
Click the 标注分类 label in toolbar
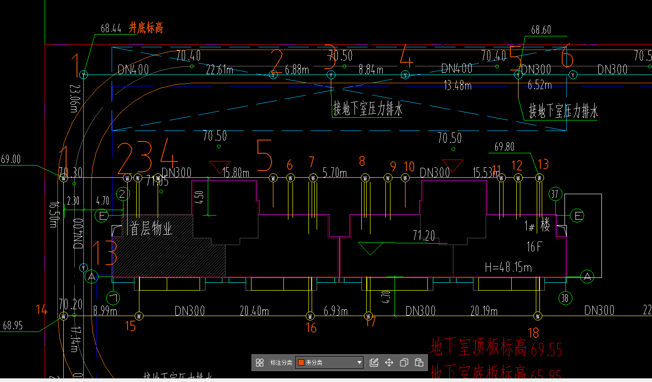281,362
